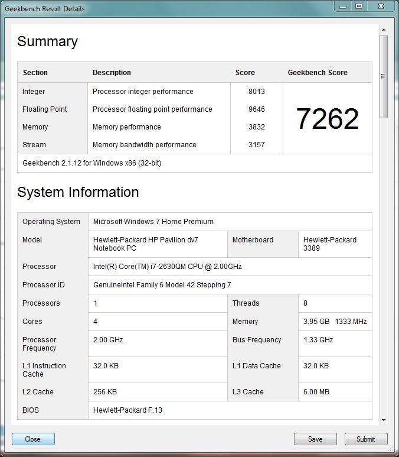This screenshot has width=399, height=457.
Task: Maximize the Geekbench Result Details window
Action: [x=359, y=6]
